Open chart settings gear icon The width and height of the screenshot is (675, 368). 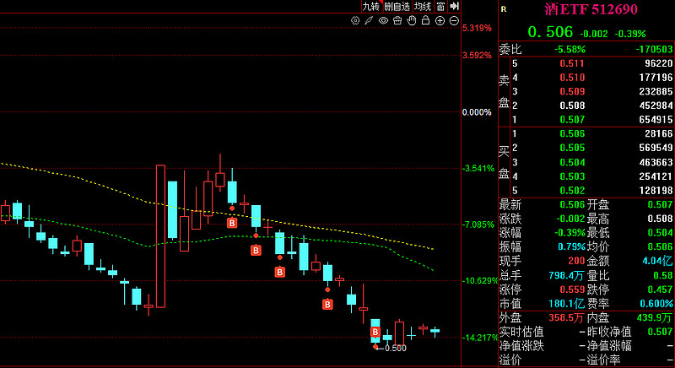(x=355, y=20)
